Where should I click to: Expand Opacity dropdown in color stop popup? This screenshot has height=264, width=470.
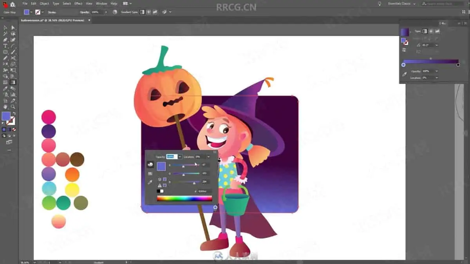point(180,156)
